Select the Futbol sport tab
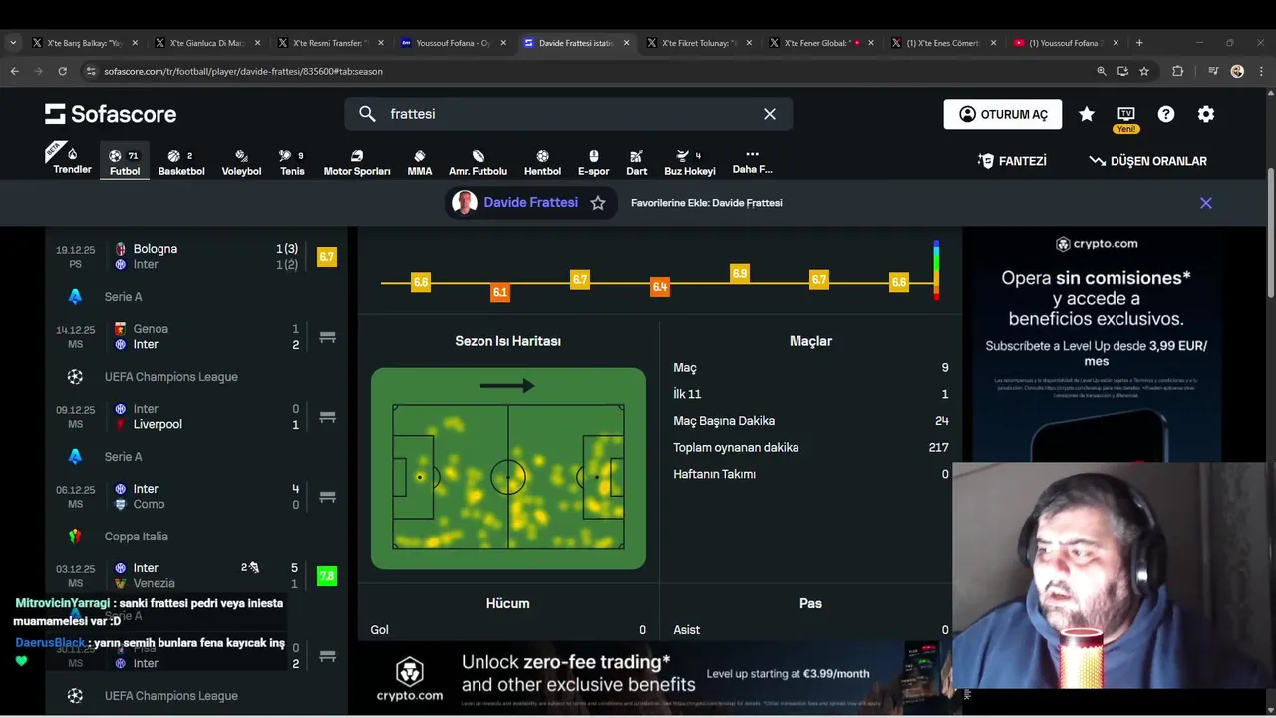 click(125, 162)
